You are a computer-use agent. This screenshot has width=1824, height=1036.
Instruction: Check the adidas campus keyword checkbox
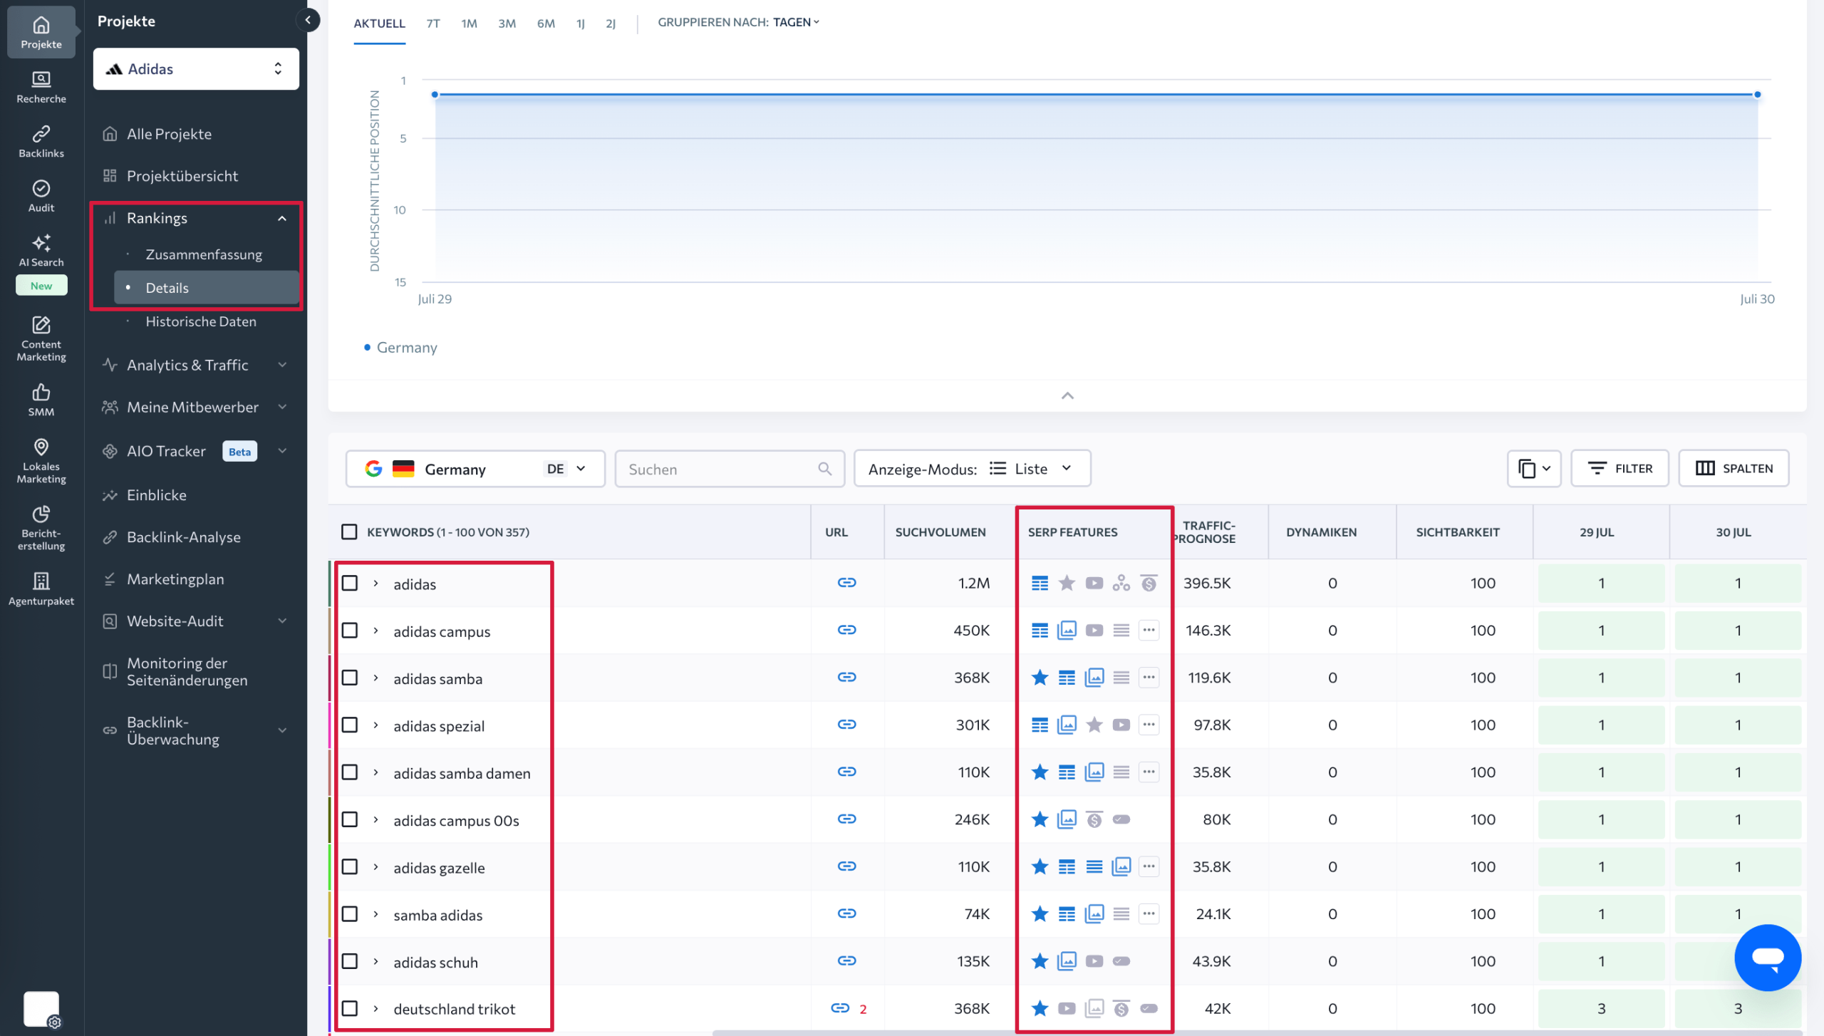click(349, 630)
